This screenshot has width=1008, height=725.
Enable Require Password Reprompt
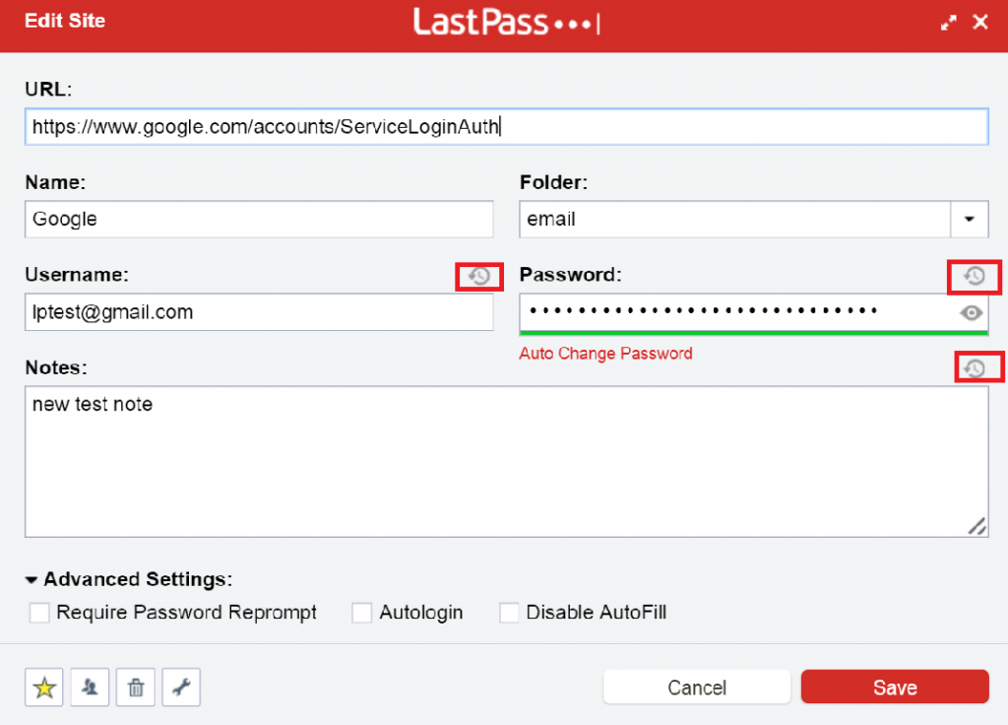(x=39, y=612)
